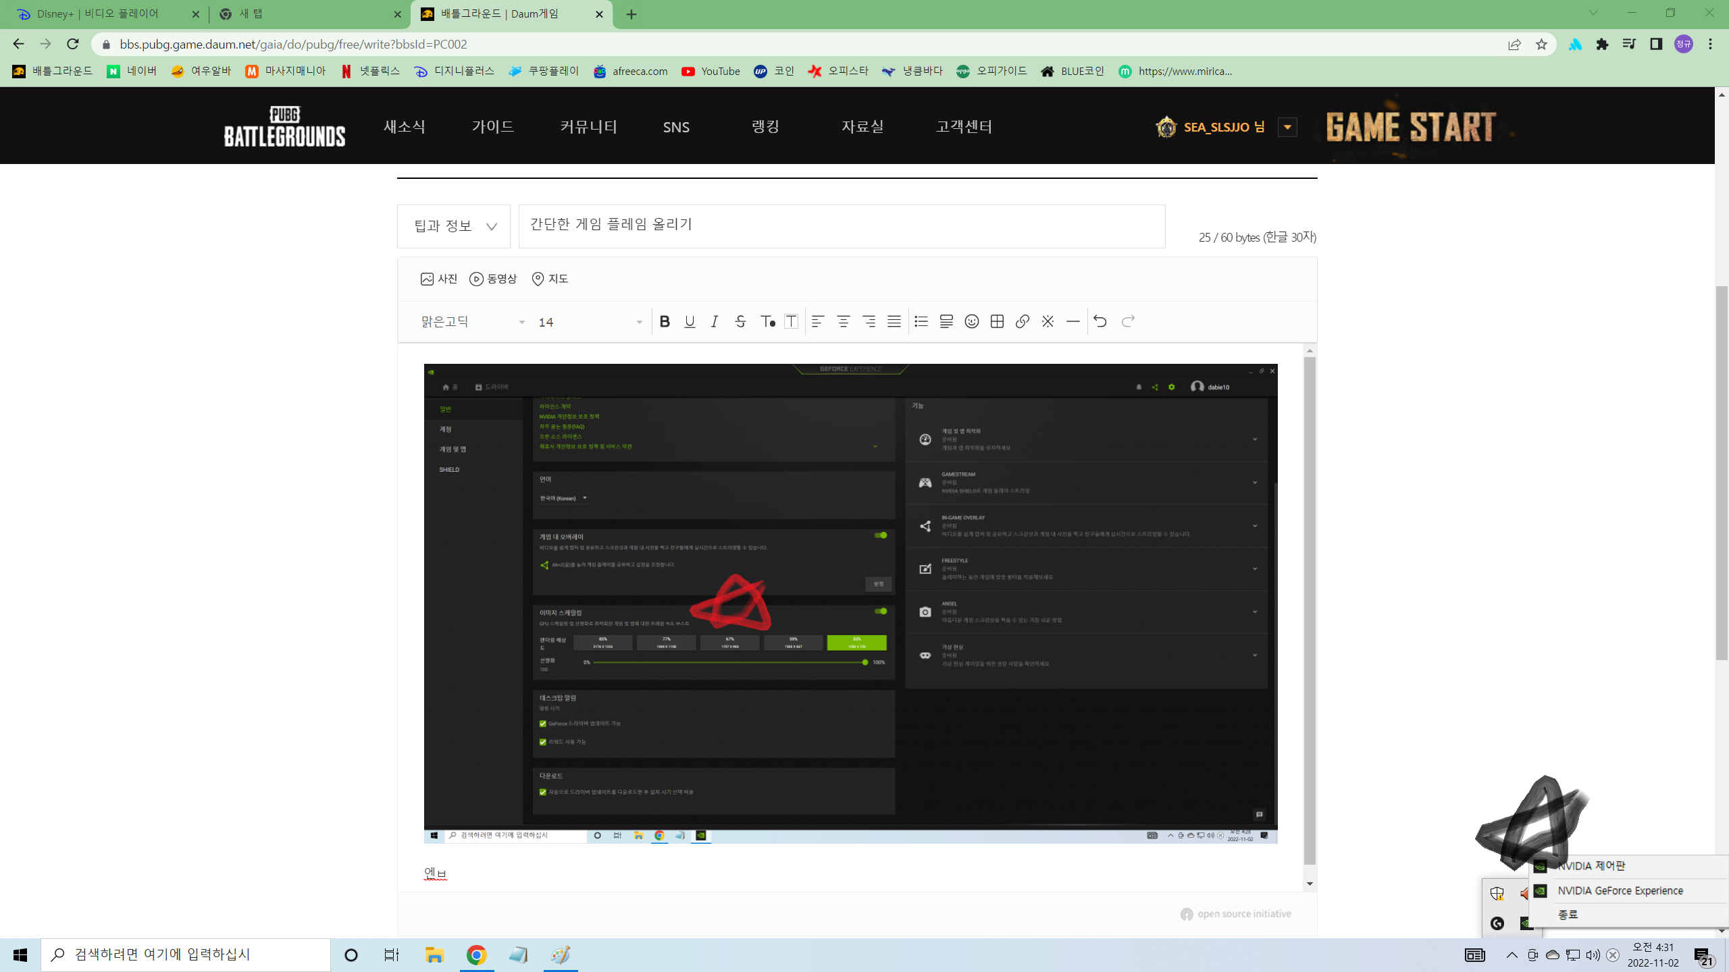The width and height of the screenshot is (1729, 972).
Task: Open 네이버 bookmark
Action: [x=131, y=71]
